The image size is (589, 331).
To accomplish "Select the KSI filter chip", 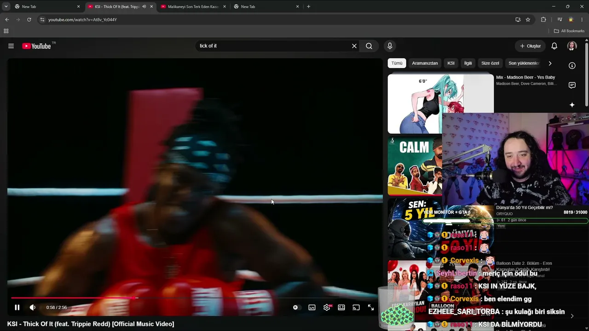I will click(x=451, y=63).
